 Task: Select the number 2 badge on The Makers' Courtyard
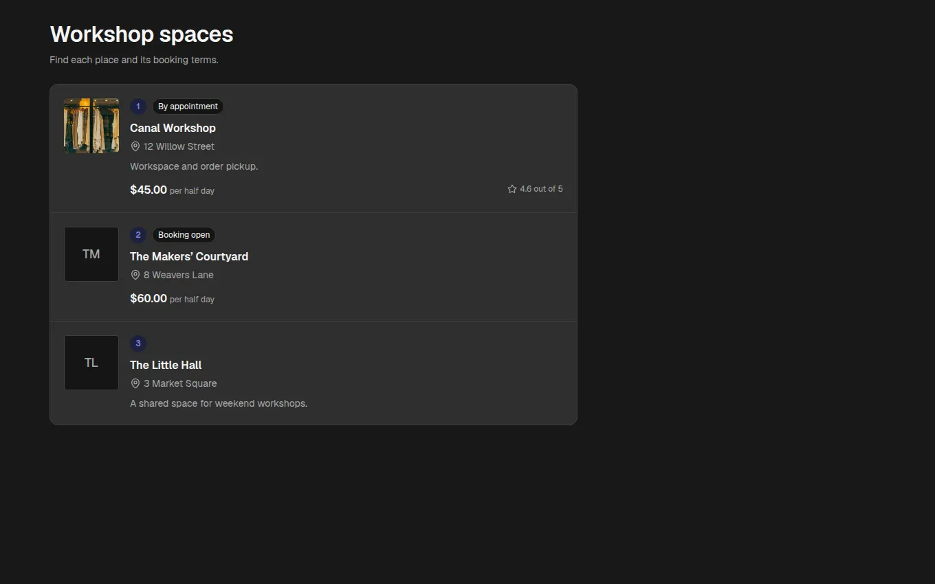click(138, 235)
